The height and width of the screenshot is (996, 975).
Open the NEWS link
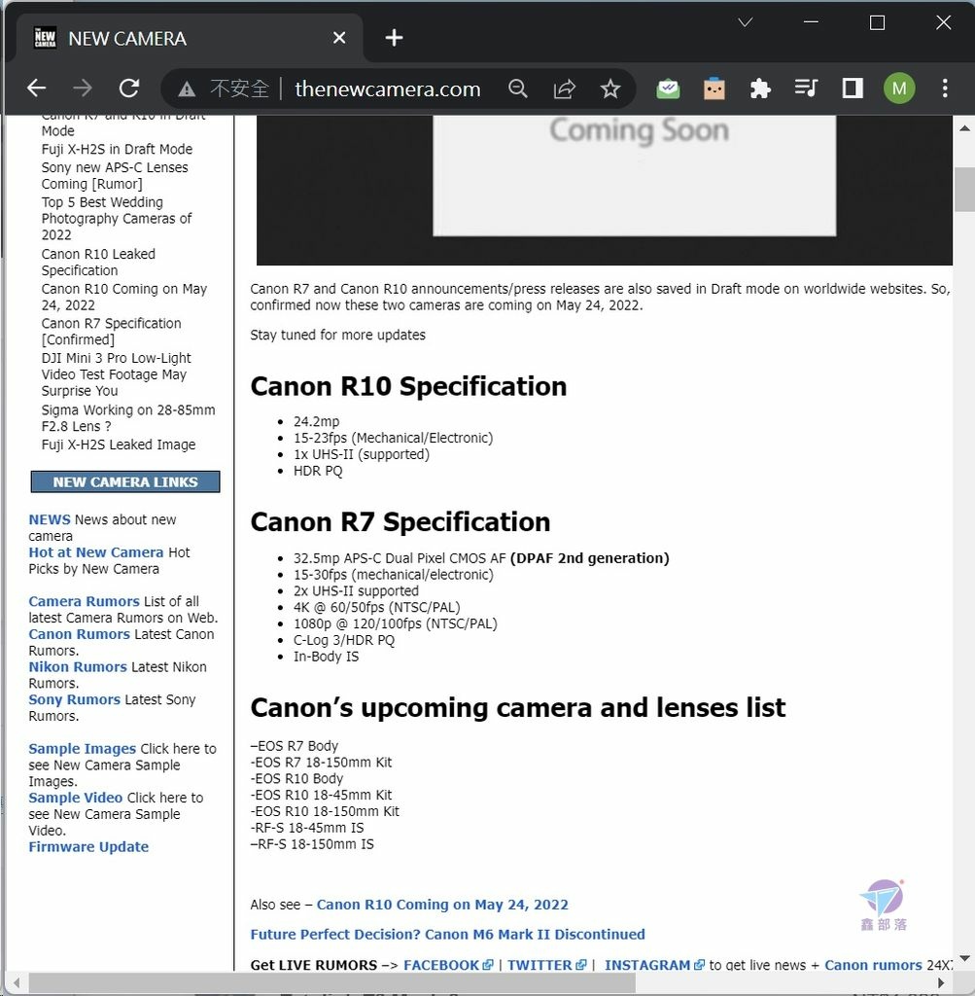coord(49,519)
